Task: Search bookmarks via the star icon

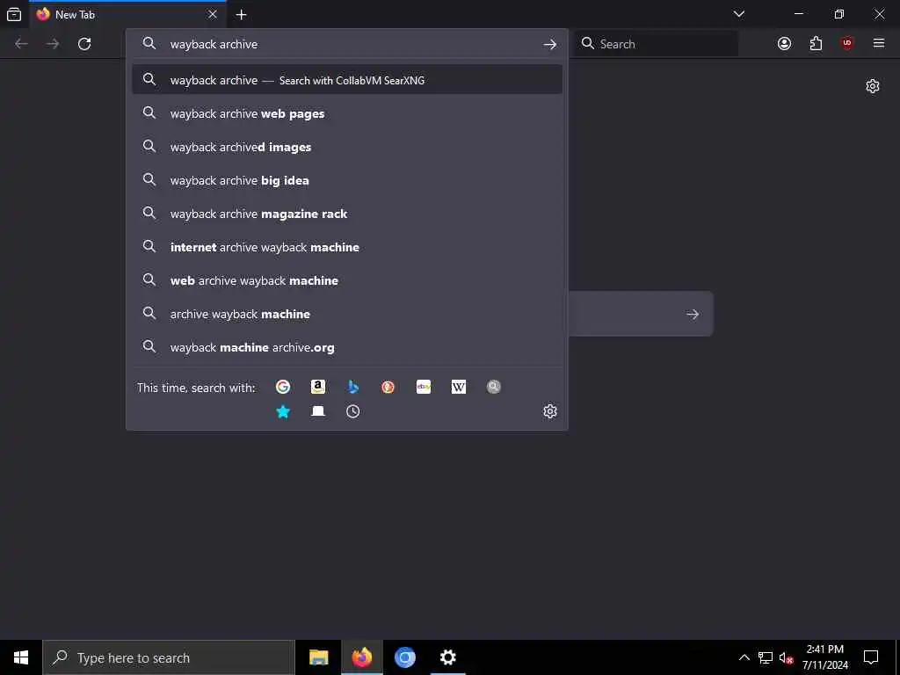Action: pos(283,411)
